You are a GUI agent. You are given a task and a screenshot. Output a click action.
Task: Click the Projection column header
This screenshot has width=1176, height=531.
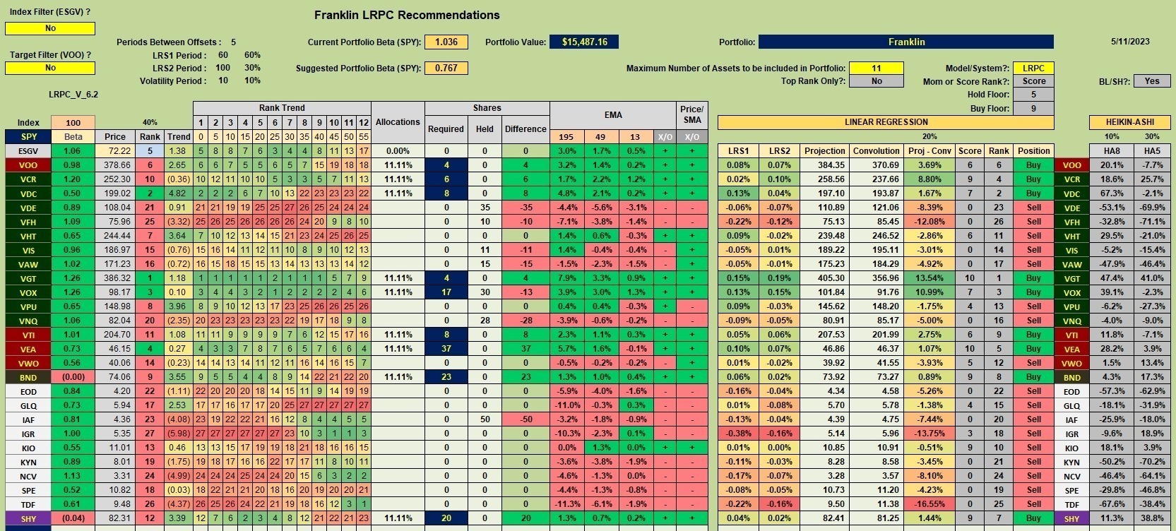(824, 151)
